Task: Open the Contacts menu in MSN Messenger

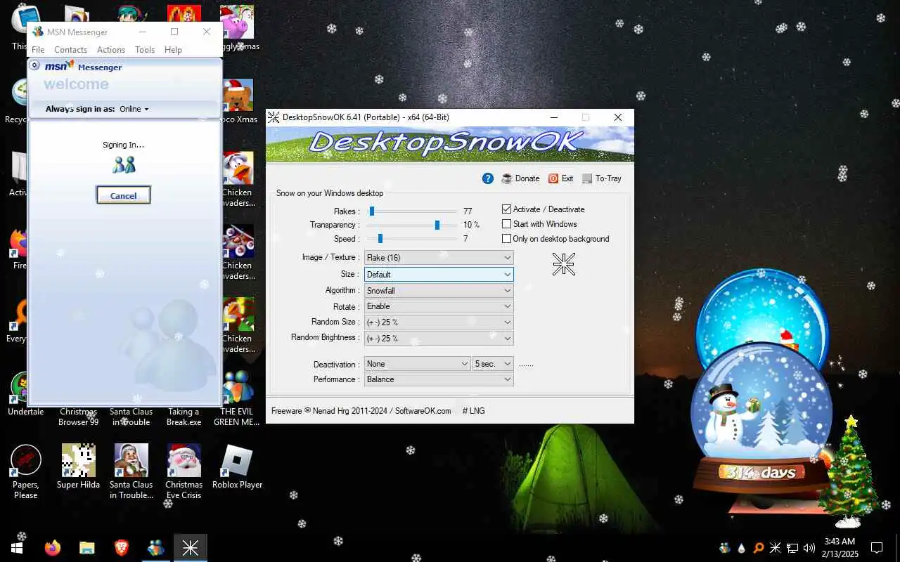Action: pos(70,50)
